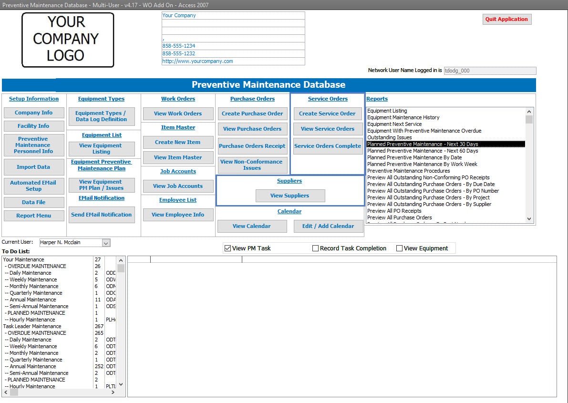
Task: Click the Reports list scroll-up arrow
Action: tap(529, 112)
